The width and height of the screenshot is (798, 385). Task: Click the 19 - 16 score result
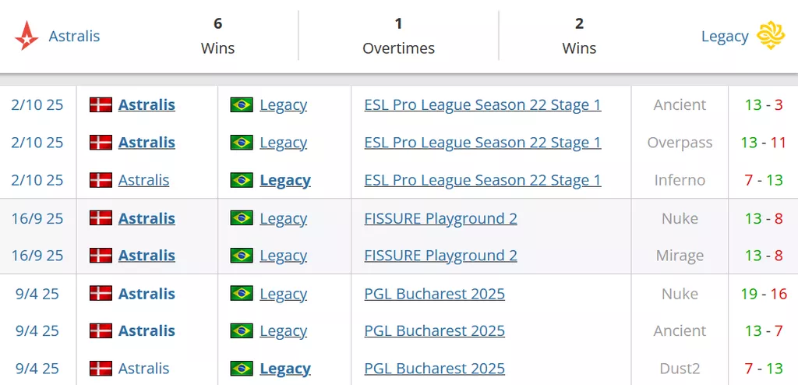tap(763, 294)
